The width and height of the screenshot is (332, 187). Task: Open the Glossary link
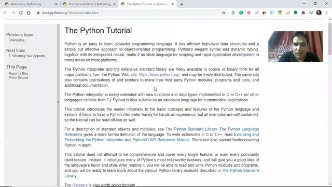80,185
